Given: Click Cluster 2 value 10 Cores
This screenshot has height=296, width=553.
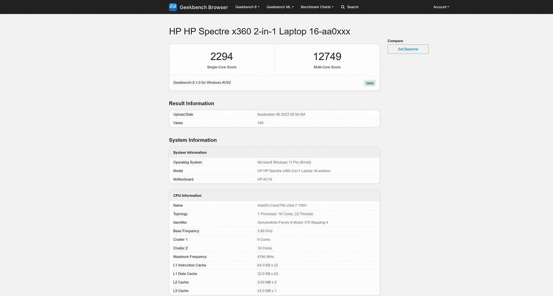Looking at the screenshot, I should tap(265, 248).
